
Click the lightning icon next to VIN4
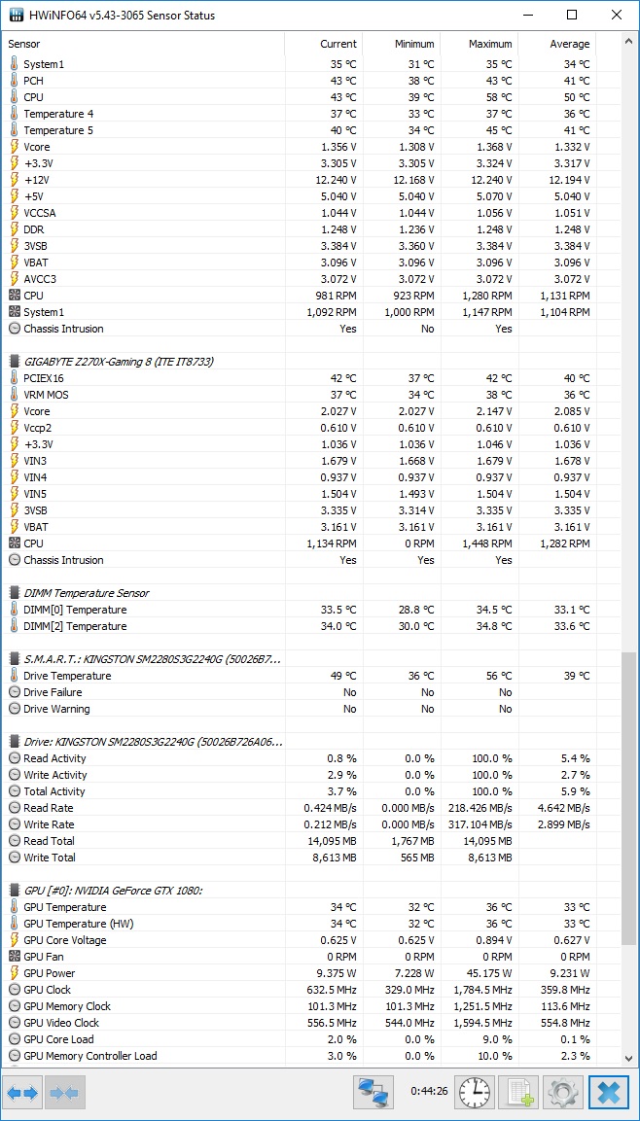(15, 476)
